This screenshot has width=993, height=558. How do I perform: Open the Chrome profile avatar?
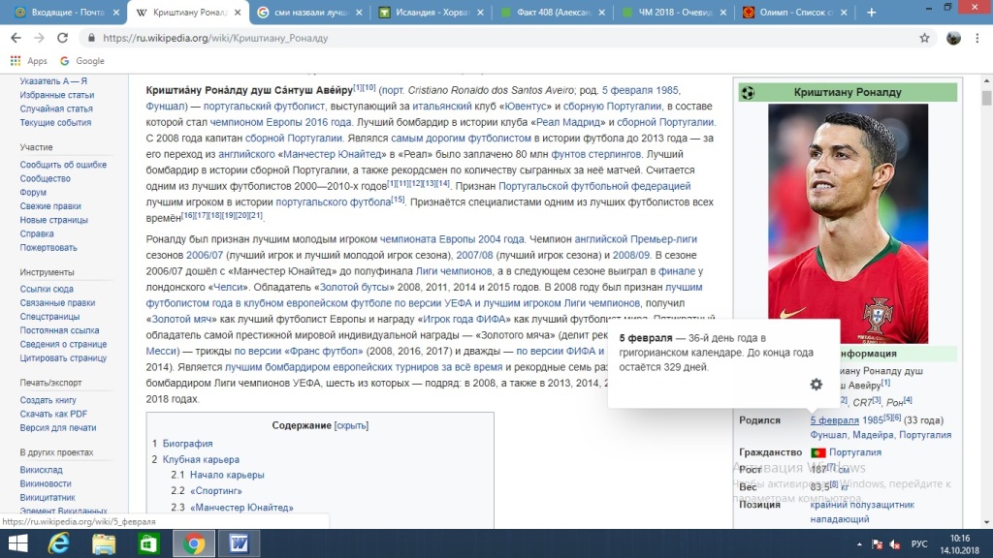click(953, 38)
